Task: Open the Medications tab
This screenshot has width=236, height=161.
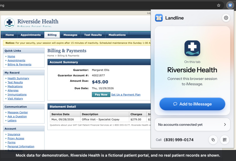Action: click(x=117, y=35)
